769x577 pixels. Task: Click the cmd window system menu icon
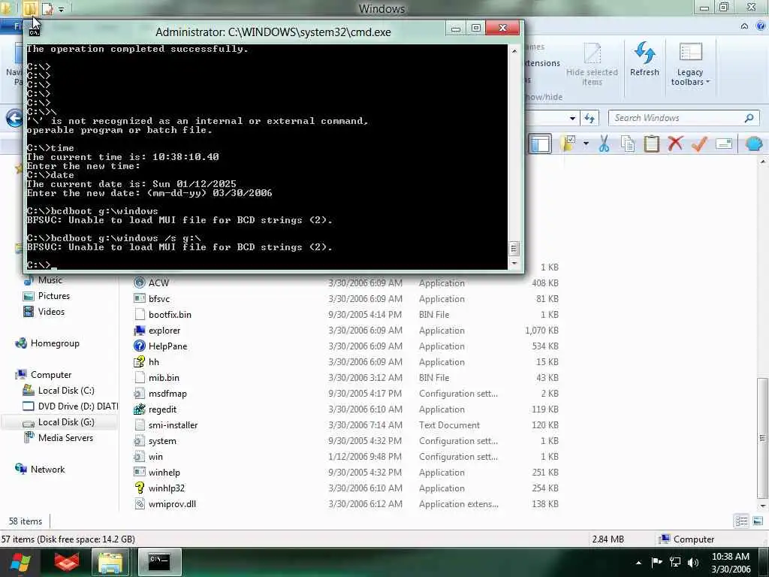coord(34,32)
